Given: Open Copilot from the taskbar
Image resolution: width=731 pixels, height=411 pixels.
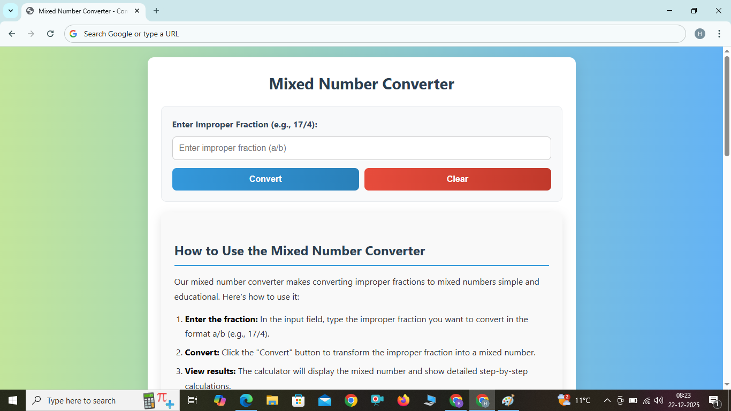Looking at the screenshot, I should coord(220,400).
